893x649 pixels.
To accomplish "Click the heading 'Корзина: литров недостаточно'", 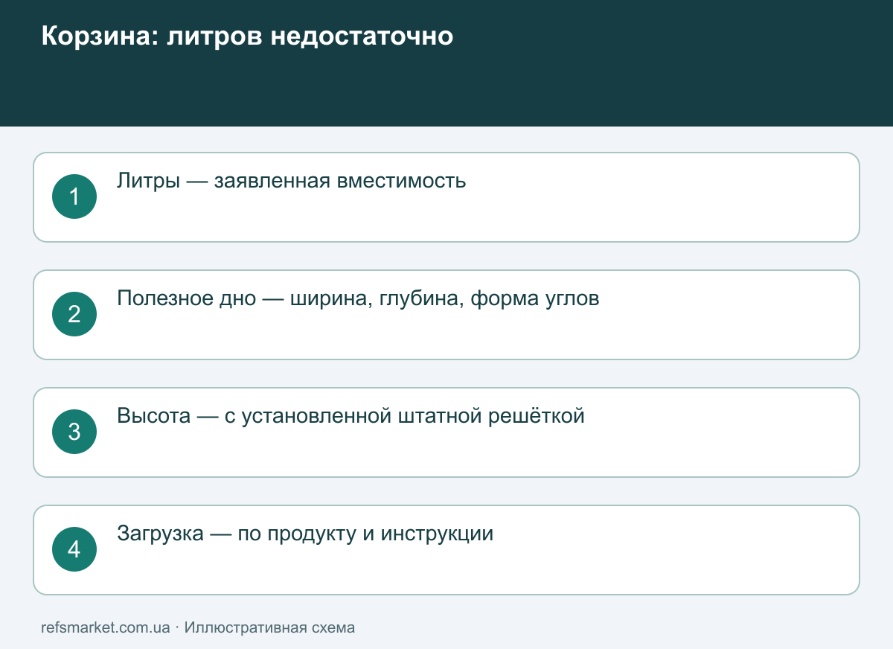I will 247,36.
